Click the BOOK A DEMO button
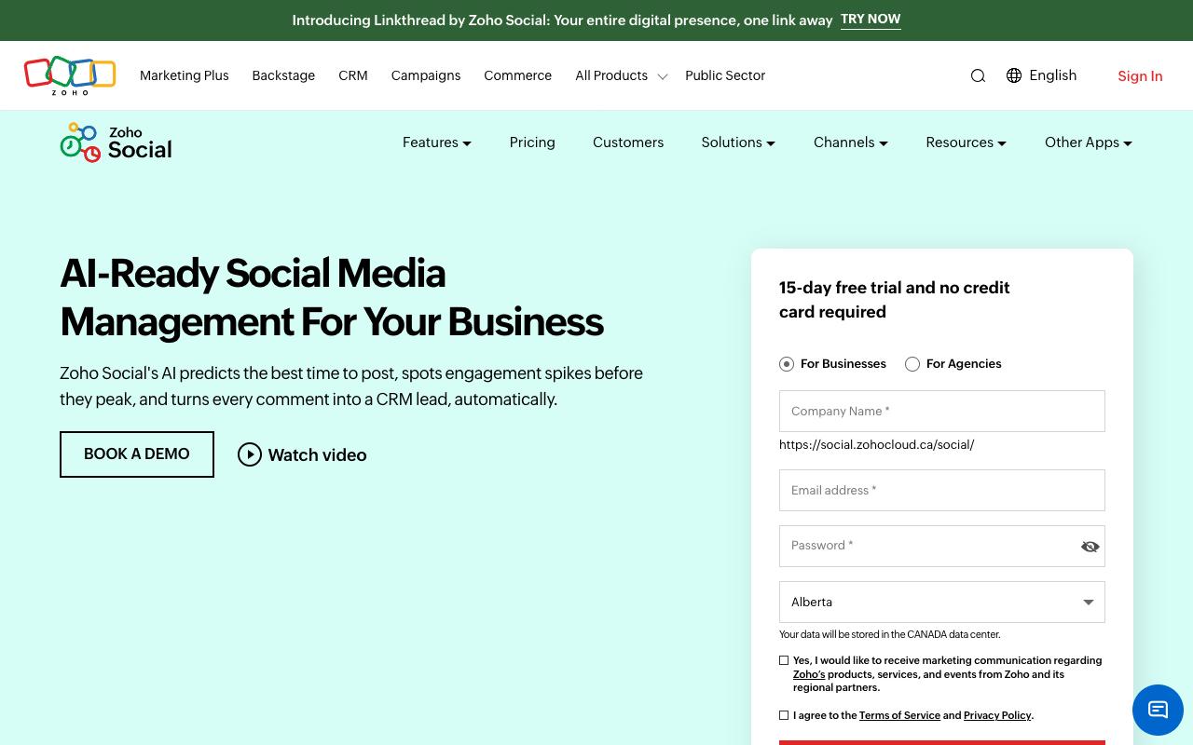 [137, 454]
